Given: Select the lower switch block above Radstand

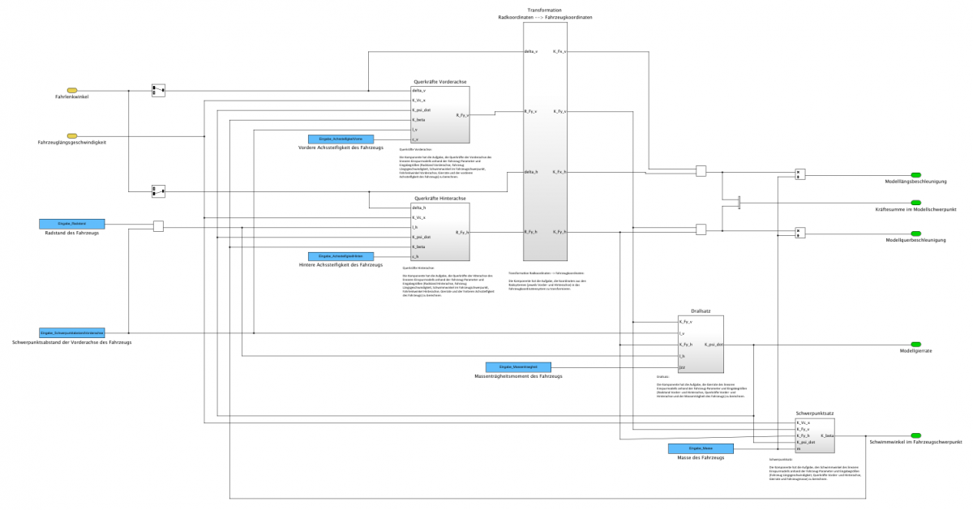Looking at the screenshot, I should pyautogui.click(x=158, y=192).
